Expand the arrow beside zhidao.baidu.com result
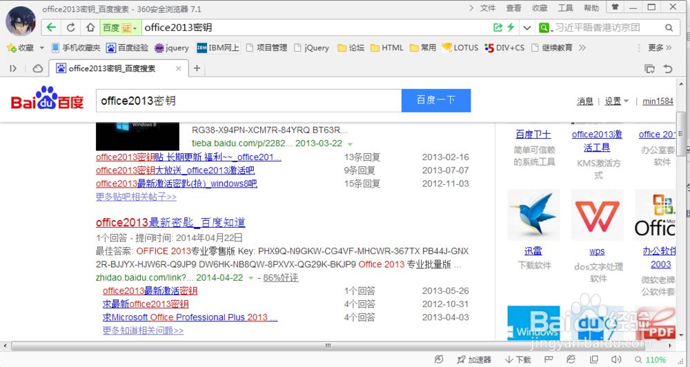This screenshot has height=367, width=690. point(251,278)
